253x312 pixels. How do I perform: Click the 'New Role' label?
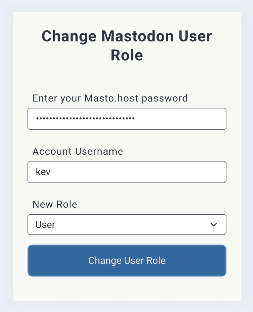[55, 204]
